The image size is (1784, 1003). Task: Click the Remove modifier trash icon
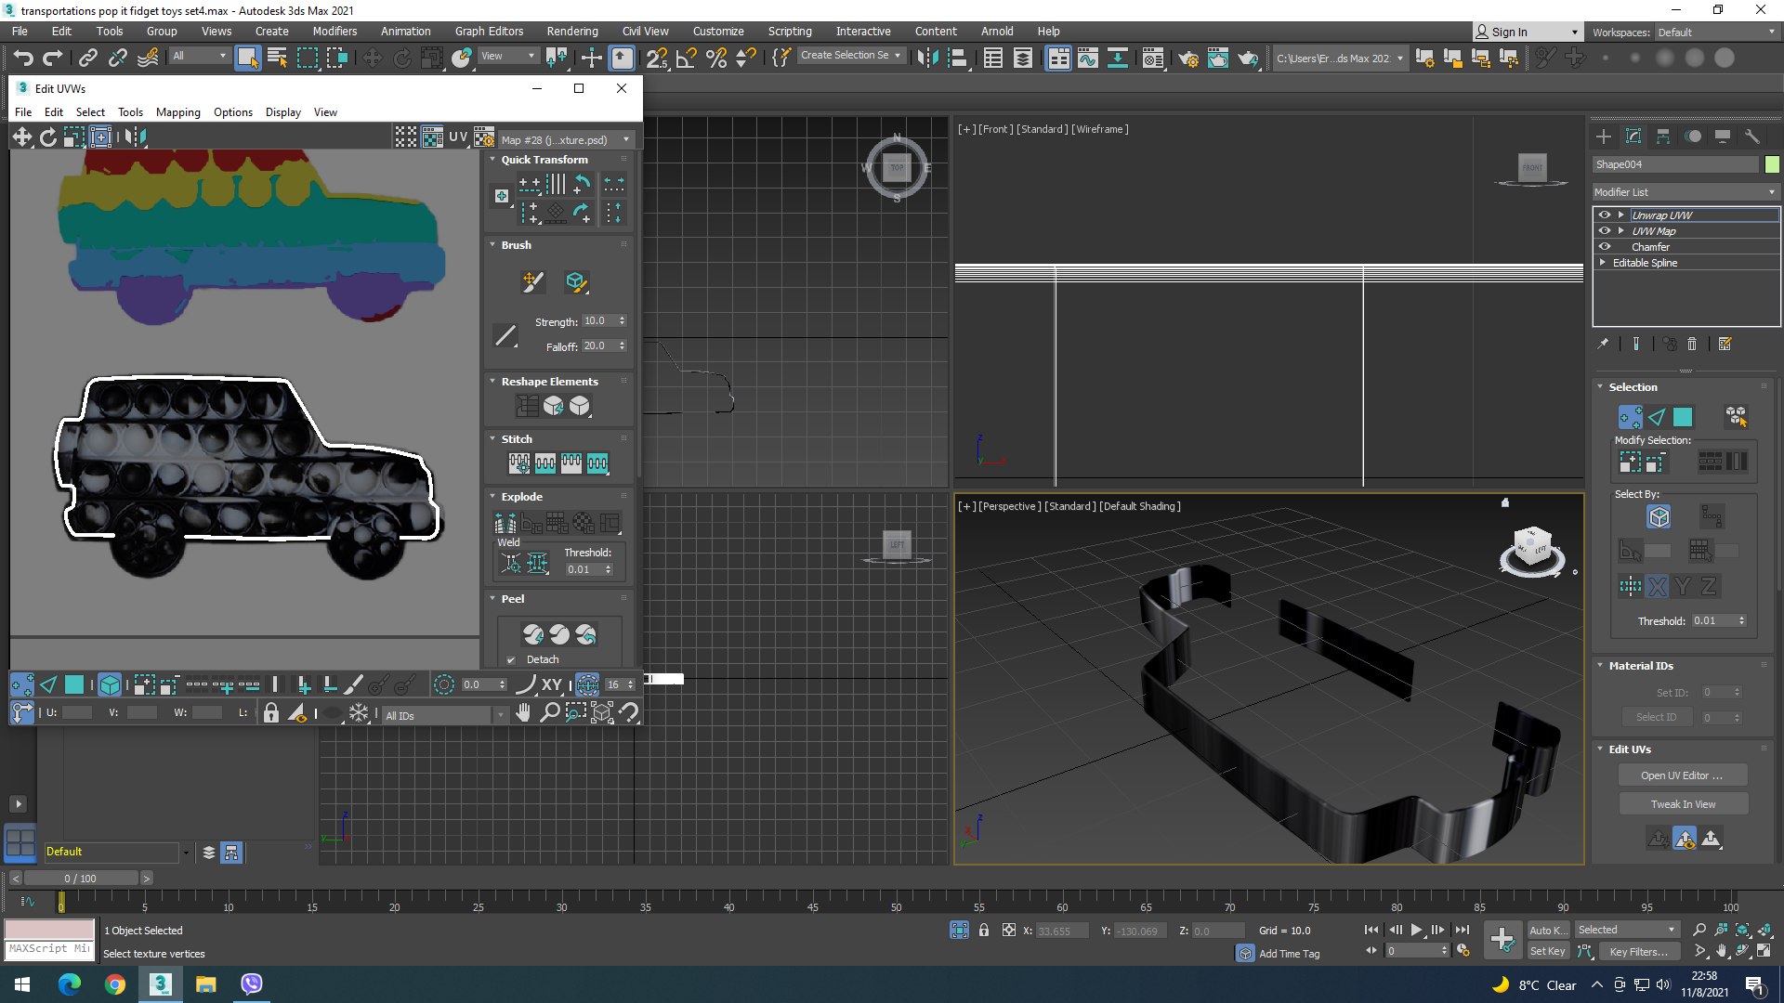1691,344
